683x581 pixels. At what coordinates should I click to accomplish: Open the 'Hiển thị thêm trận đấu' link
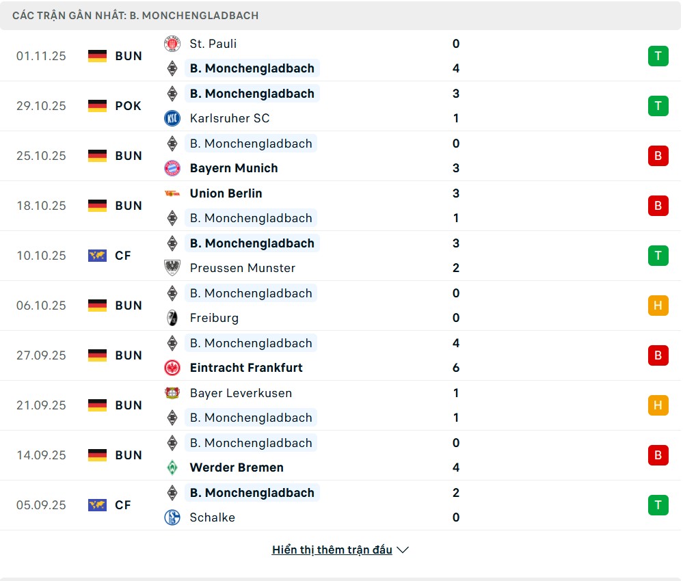pyautogui.click(x=332, y=550)
